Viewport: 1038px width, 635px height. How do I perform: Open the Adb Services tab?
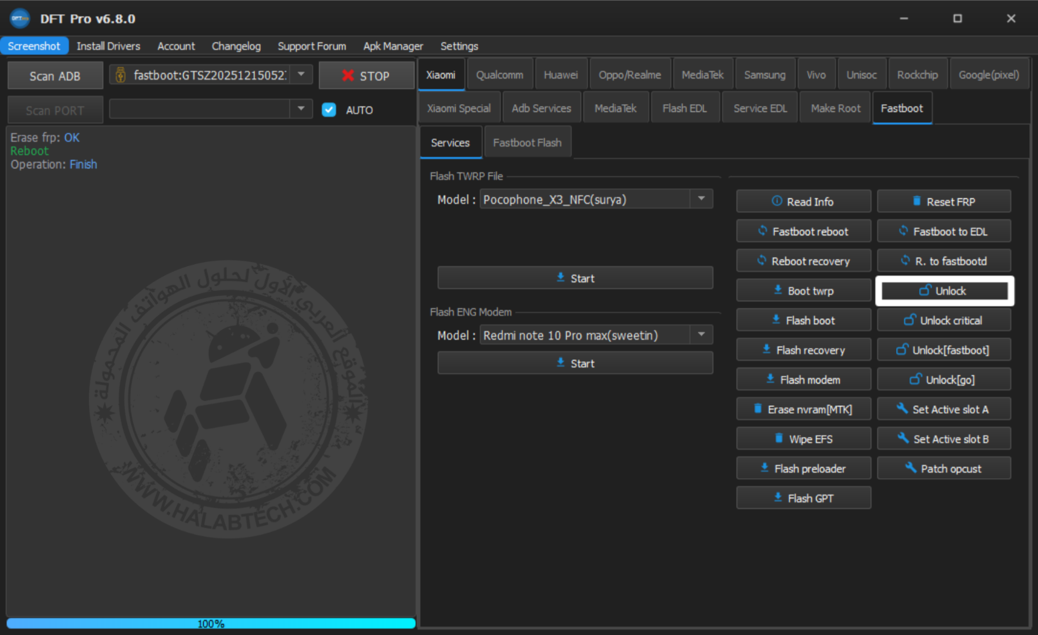click(x=542, y=108)
